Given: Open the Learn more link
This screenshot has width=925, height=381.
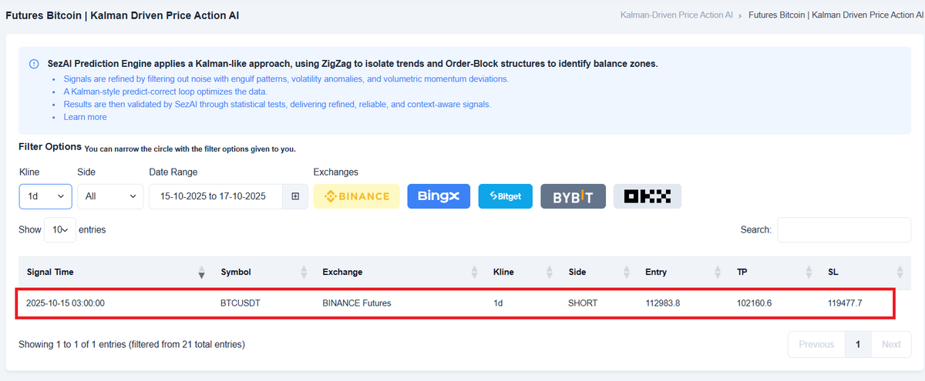Looking at the screenshot, I should pyautogui.click(x=85, y=117).
